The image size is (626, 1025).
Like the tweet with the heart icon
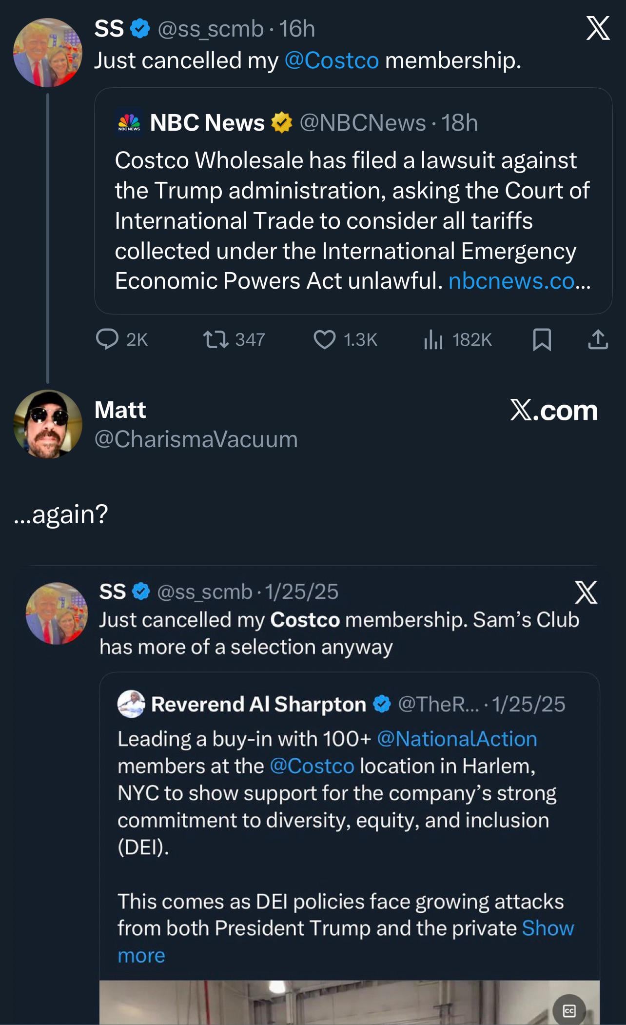(x=324, y=339)
